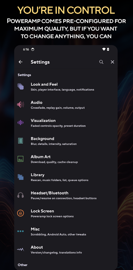Open the Album Art settings entry
133x270 pixels.
point(66,159)
